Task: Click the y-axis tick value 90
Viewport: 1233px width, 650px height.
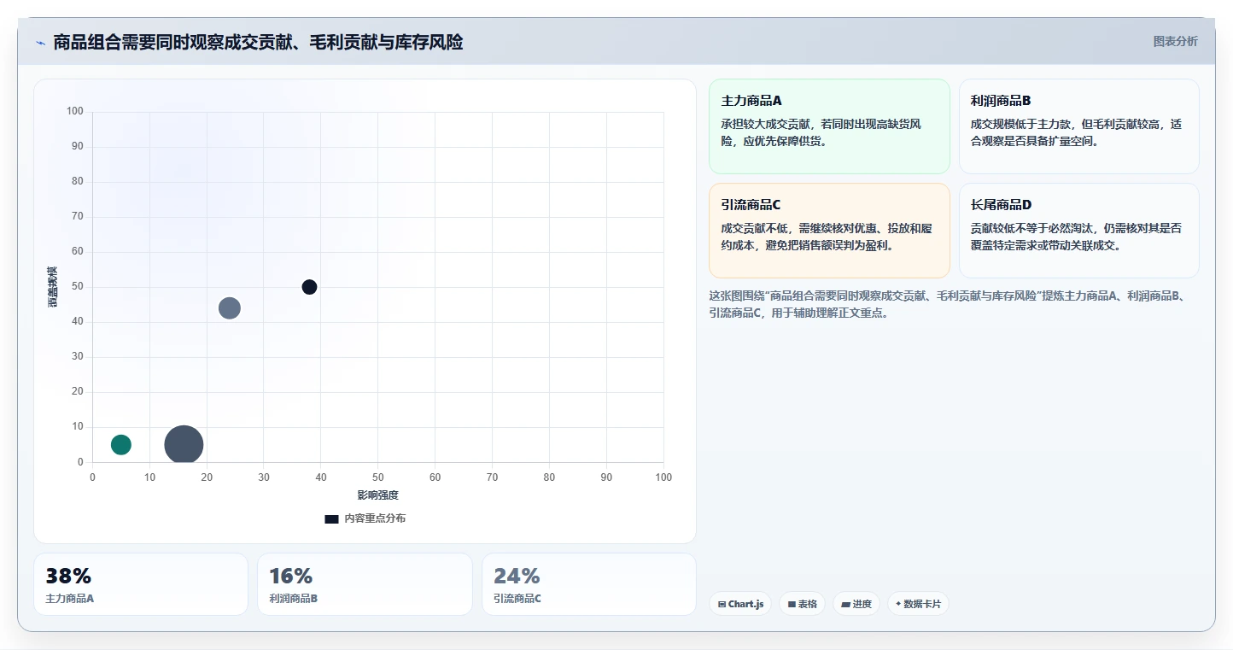Action: pyautogui.click(x=78, y=146)
